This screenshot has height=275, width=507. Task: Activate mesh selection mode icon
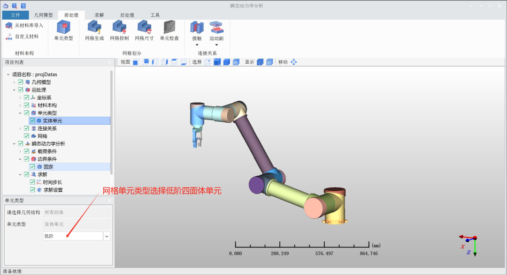pos(236,62)
